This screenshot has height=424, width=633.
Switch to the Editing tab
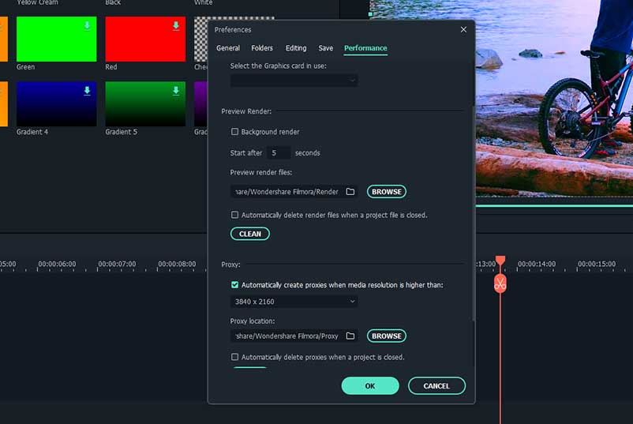point(296,48)
